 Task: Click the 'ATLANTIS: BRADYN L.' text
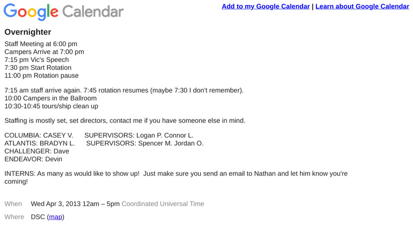40,143
